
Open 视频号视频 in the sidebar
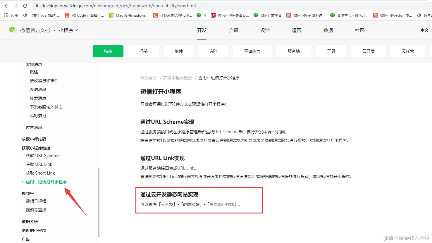[x=36, y=201]
